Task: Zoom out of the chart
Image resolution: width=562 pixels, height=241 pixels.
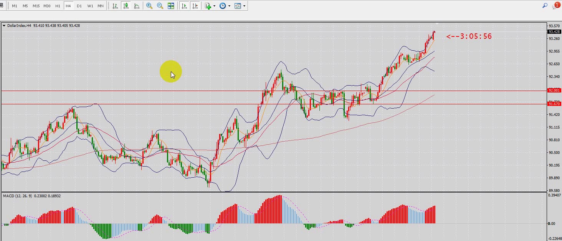Action: (160, 6)
